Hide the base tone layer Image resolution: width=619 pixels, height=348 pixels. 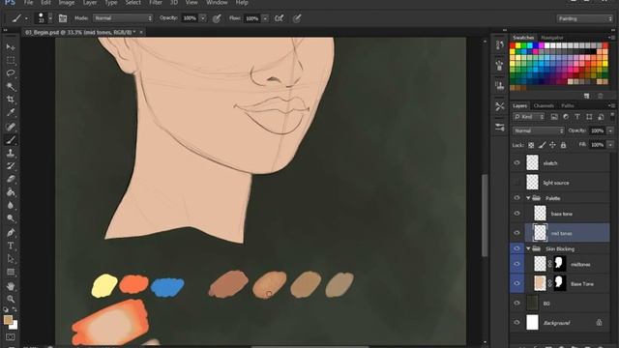(516, 214)
